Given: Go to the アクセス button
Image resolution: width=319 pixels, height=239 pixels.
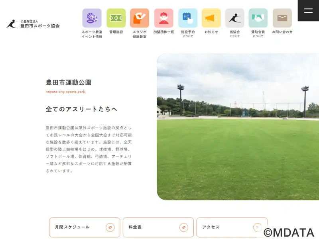Looking at the screenshot, I should pos(232,227).
